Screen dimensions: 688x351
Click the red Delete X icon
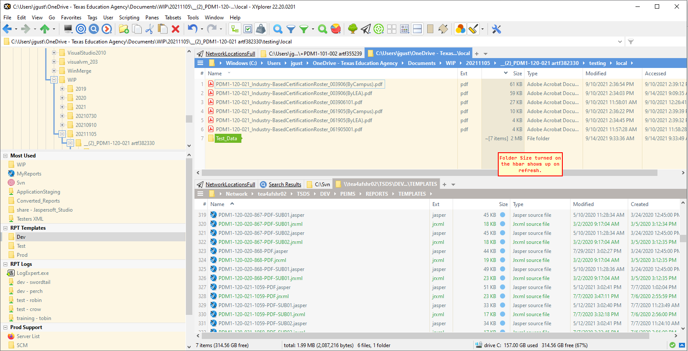(176, 29)
